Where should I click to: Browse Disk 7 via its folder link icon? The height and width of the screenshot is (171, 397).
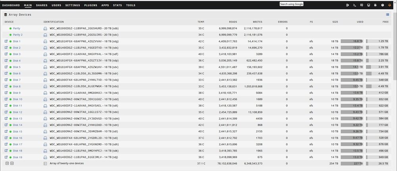[6, 80]
